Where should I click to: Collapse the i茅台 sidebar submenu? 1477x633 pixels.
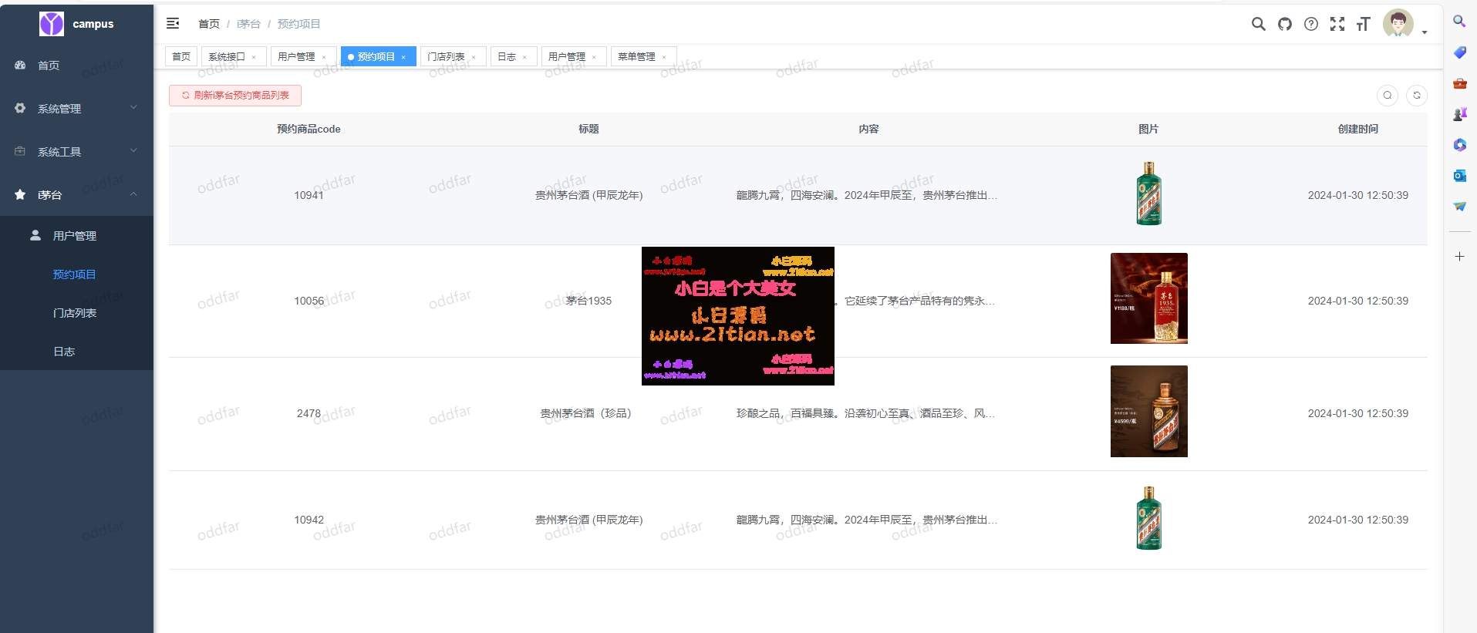pos(76,195)
